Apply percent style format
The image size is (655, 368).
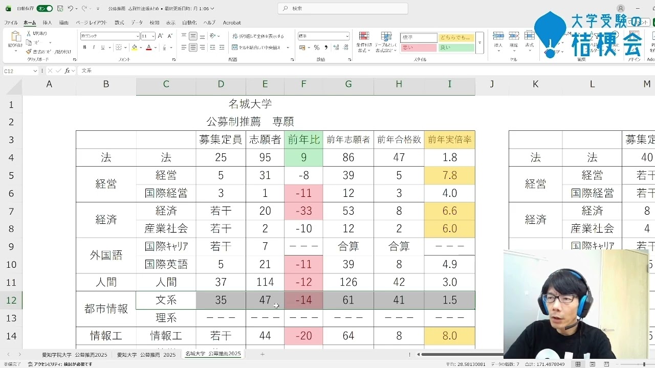point(317,48)
